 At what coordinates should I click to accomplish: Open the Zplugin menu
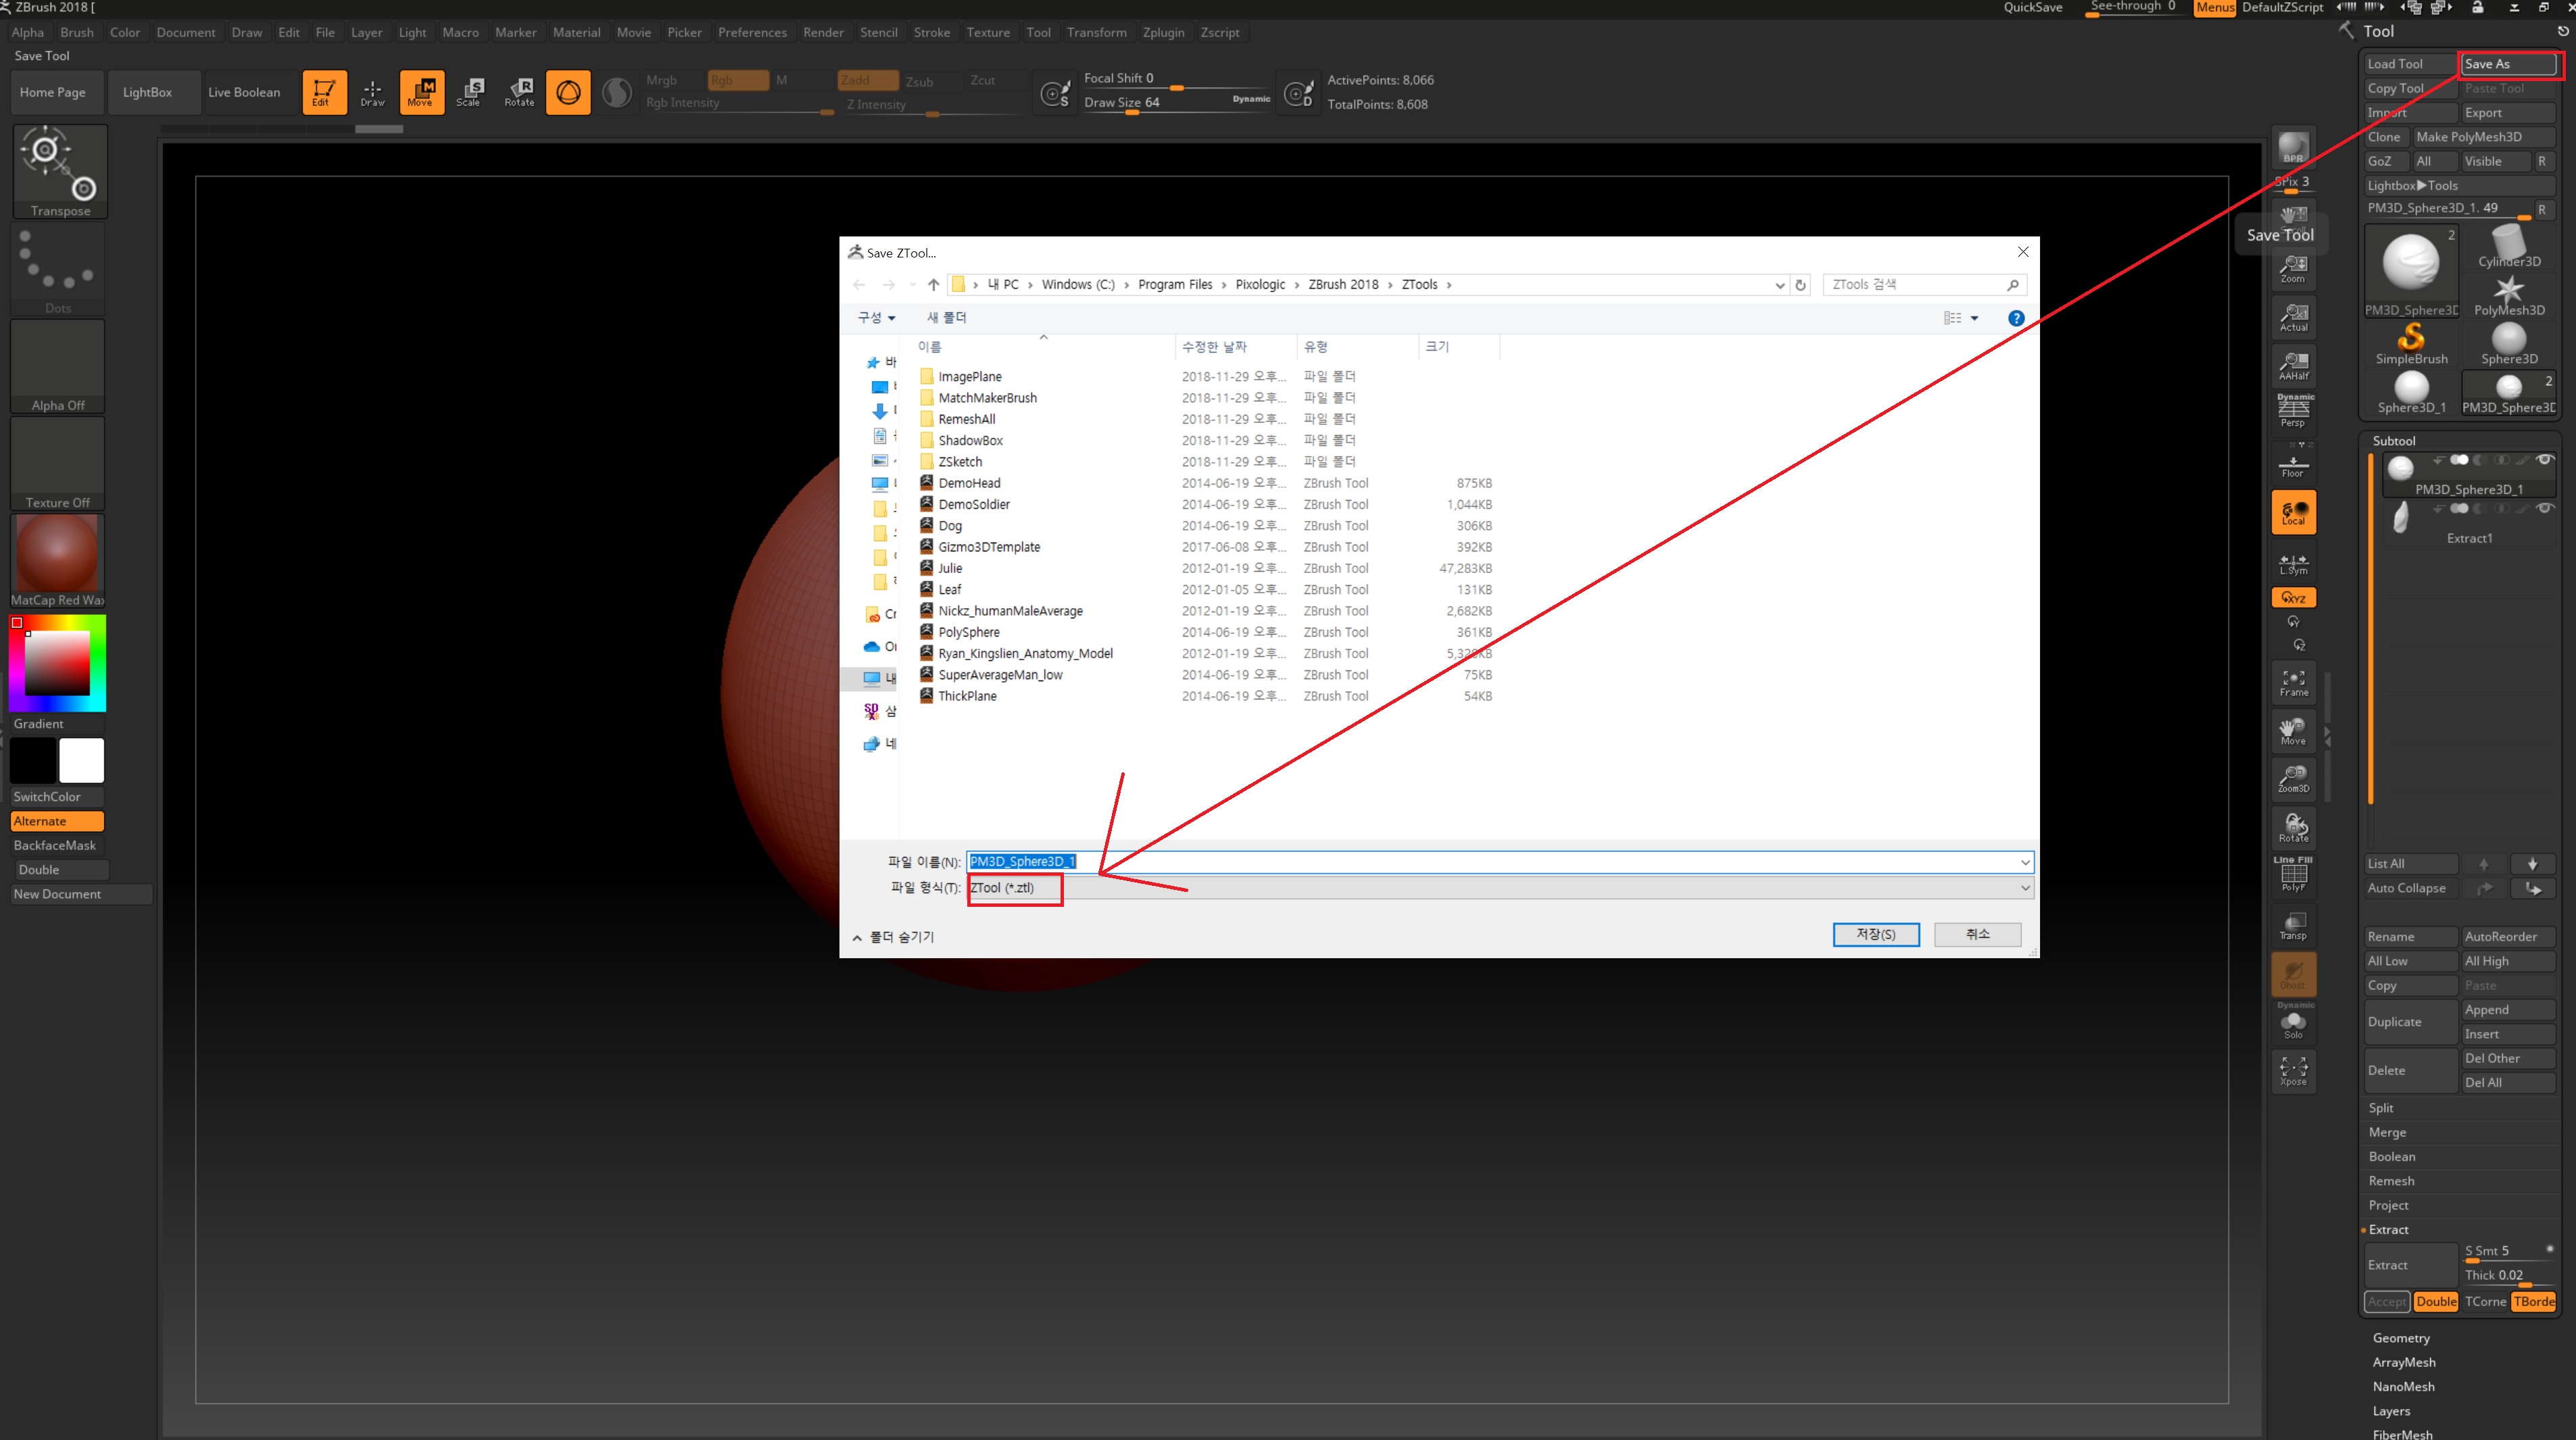pyautogui.click(x=1163, y=32)
